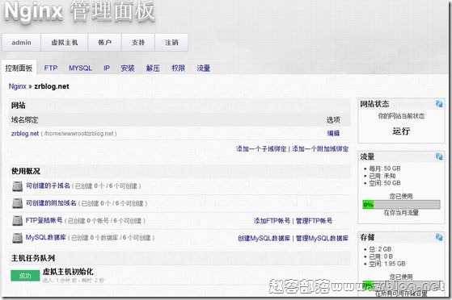Viewport: 452px width, 300px height.
Task: Click the refresh icon in 网站状态 panel
Action: point(439,104)
